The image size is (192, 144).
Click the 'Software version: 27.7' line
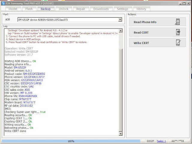(x=19, y=55)
